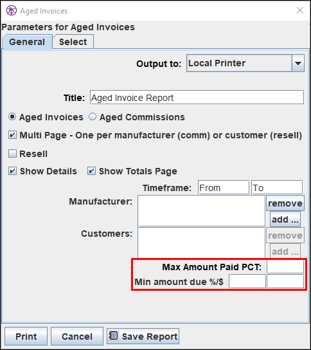Toggle the Multi Page checkbox
311x350 pixels.
click(12, 135)
